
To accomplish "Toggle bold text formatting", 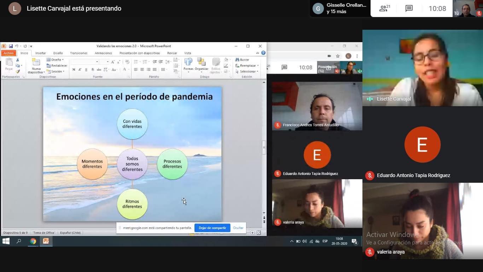I will (x=74, y=69).
